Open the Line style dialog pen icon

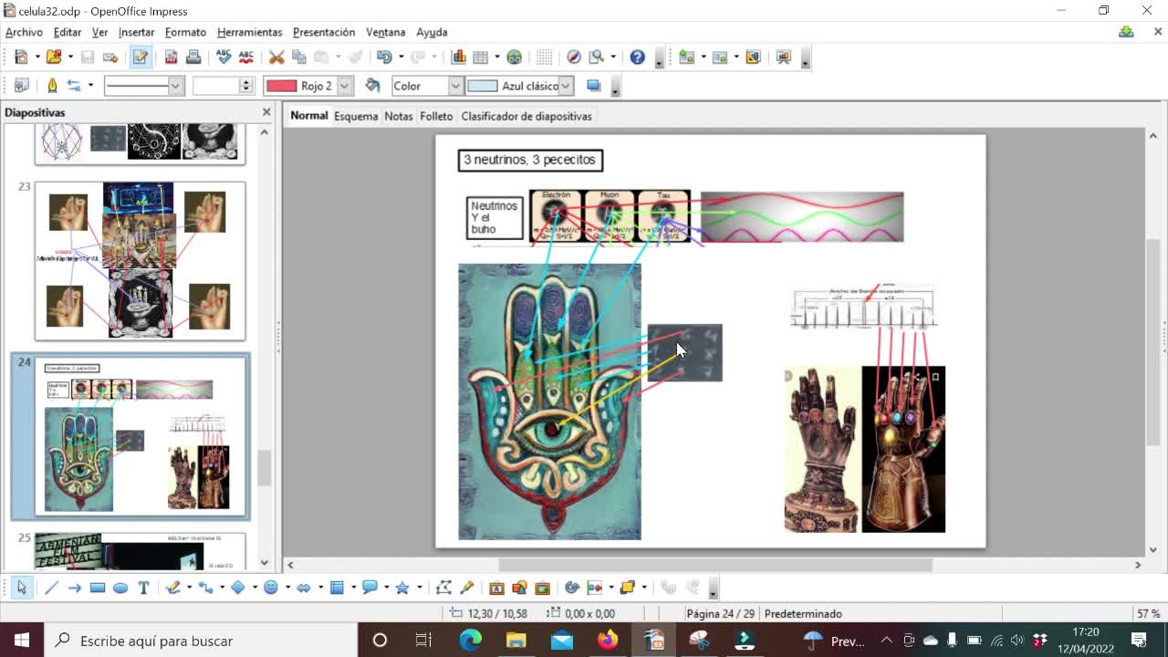(52, 86)
